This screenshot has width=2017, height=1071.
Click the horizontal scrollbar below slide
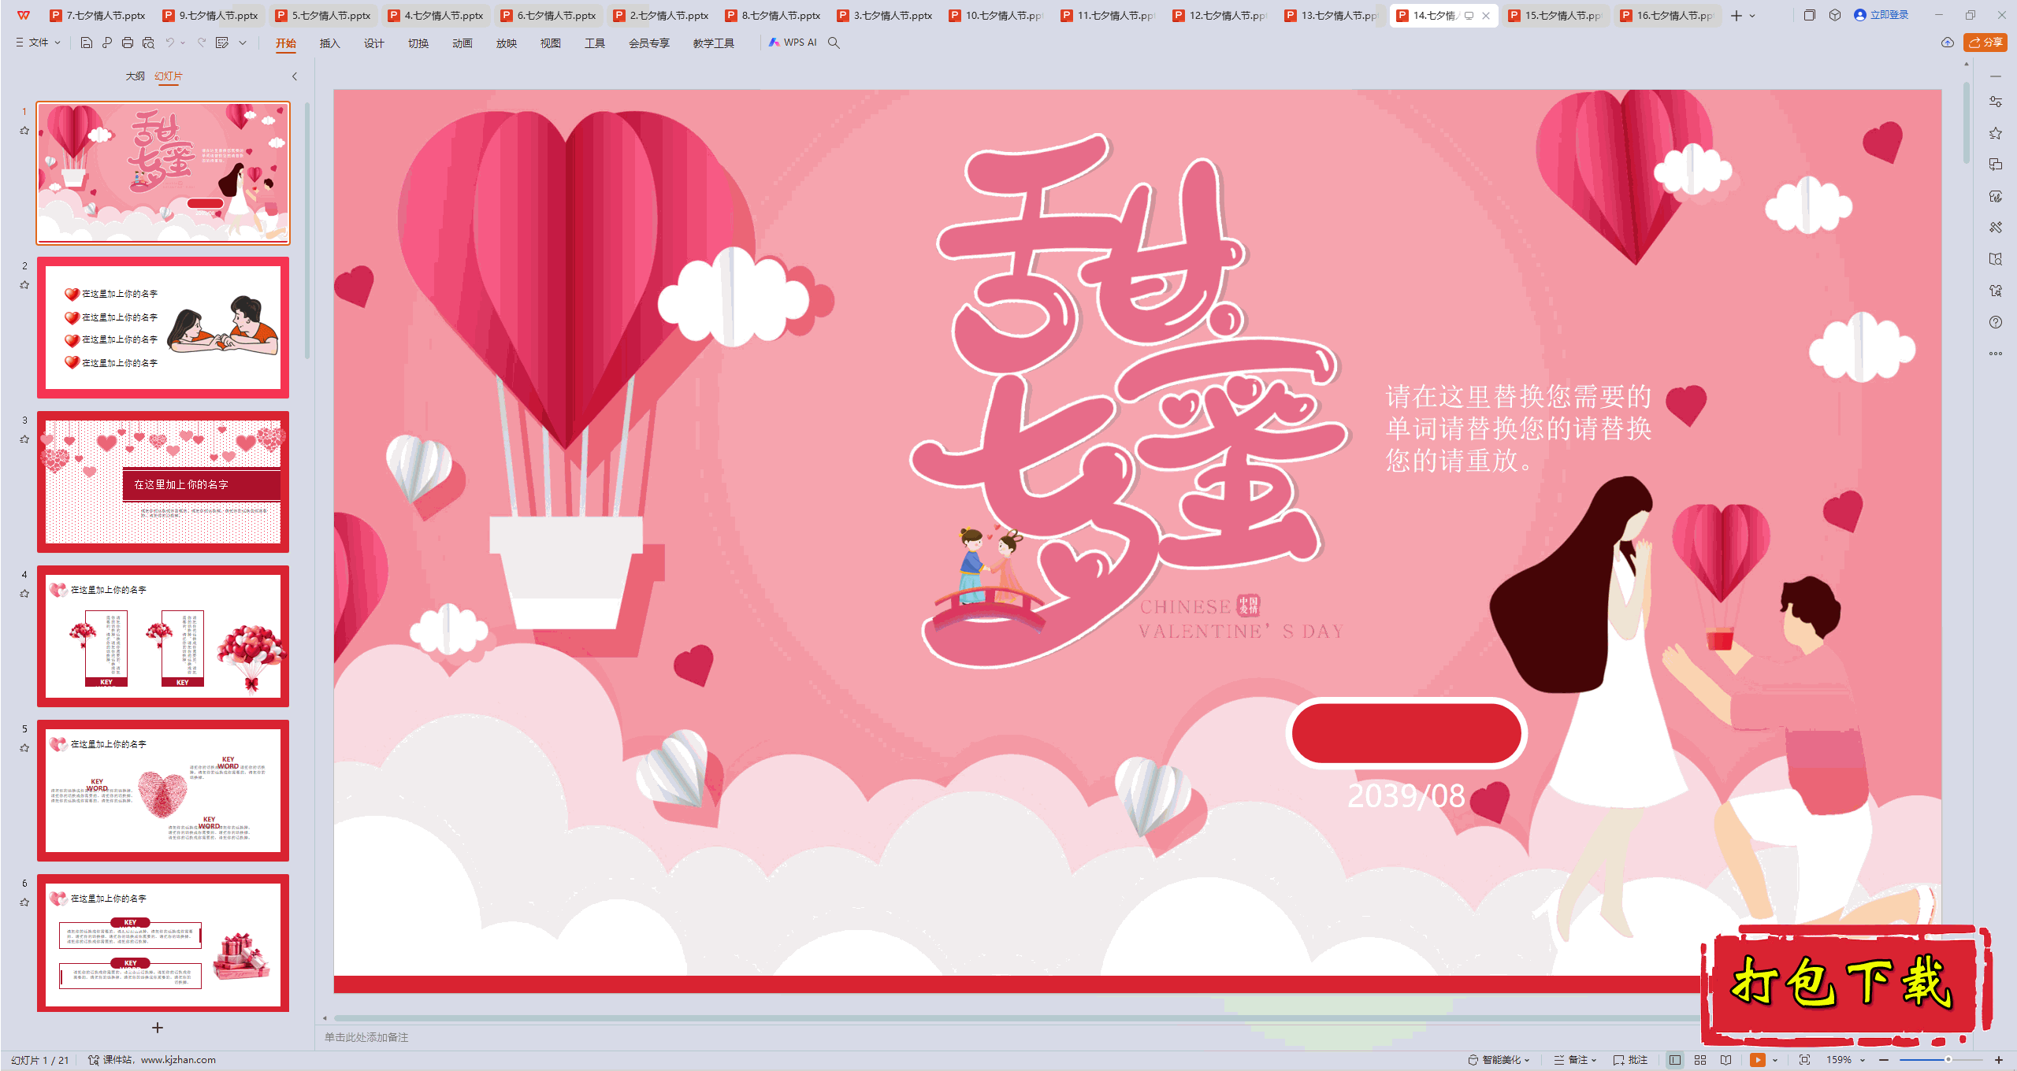tap(1016, 1018)
